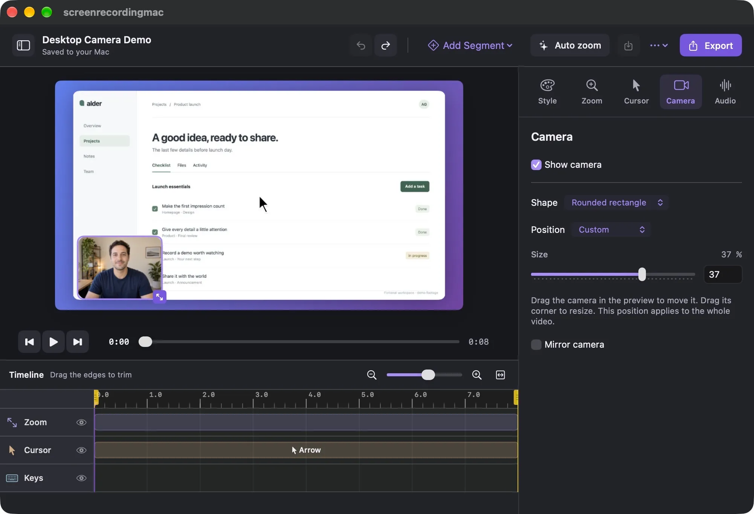
Task: Select the Arrow cursor segment on timeline
Action: [x=306, y=450]
